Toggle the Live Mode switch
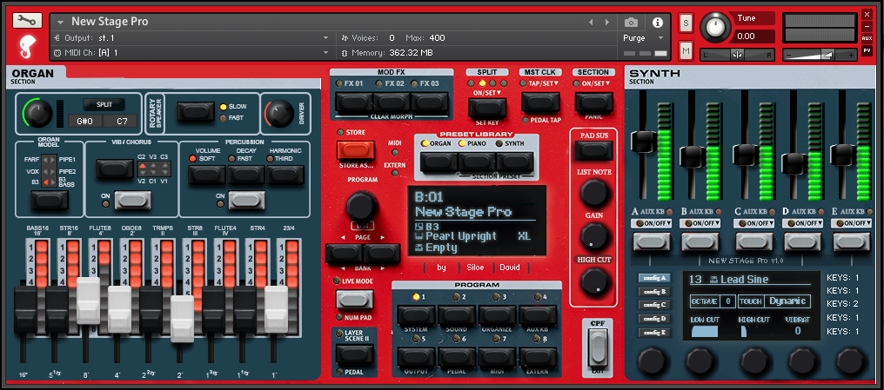Viewport: 884px width, 390px height. point(355,299)
